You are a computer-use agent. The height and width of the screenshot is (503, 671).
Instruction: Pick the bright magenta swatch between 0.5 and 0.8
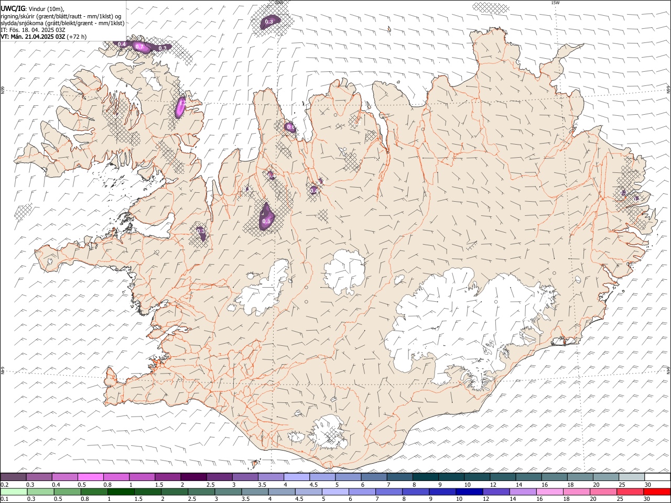click(91, 477)
